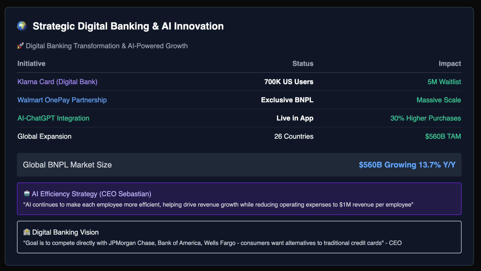Image resolution: width=481 pixels, height=271 pixels.
Task: Click the Status column header
Action: tap(303, 64)
